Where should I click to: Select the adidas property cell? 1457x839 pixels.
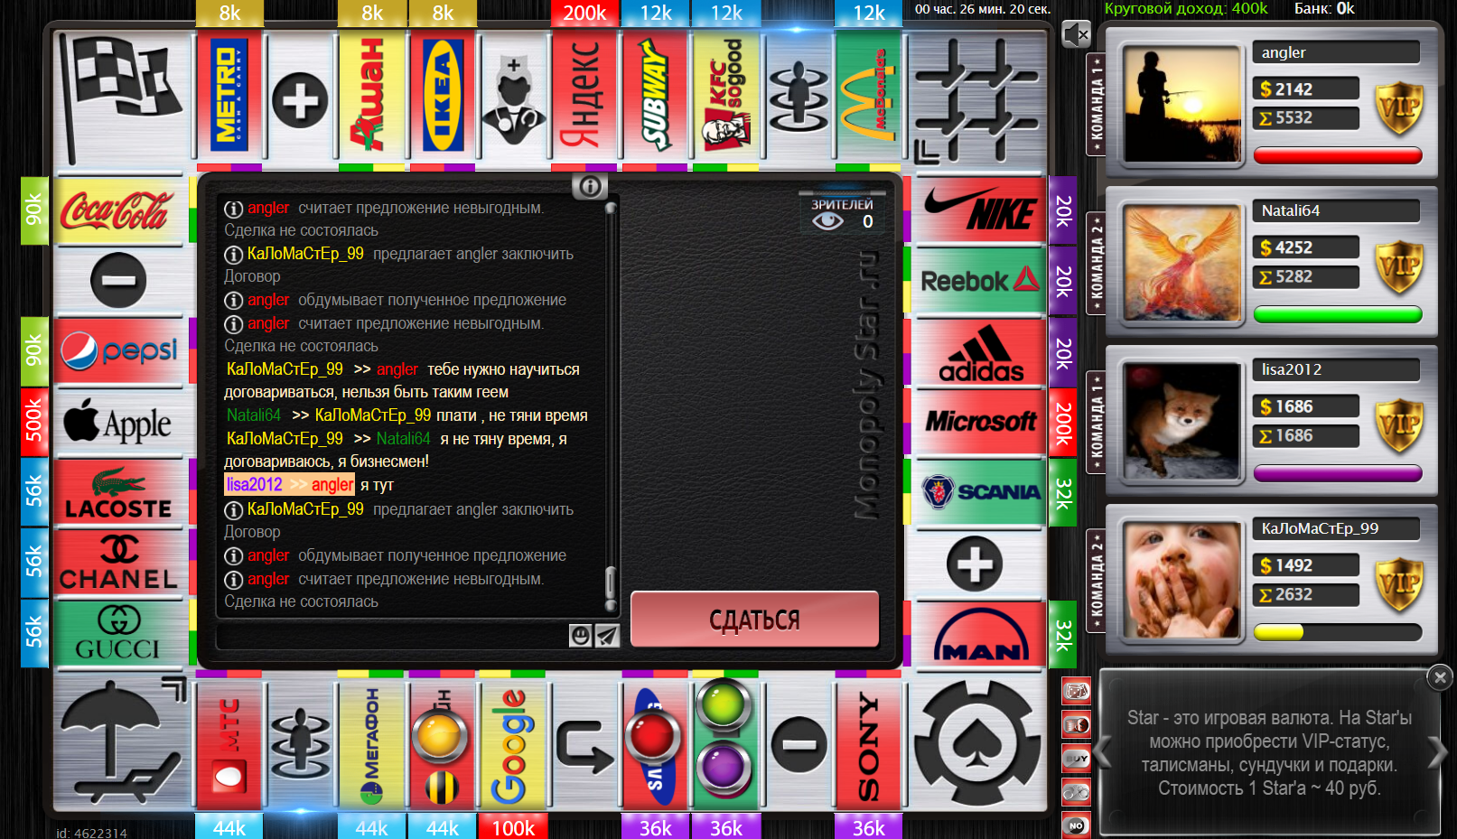[980, 351]
